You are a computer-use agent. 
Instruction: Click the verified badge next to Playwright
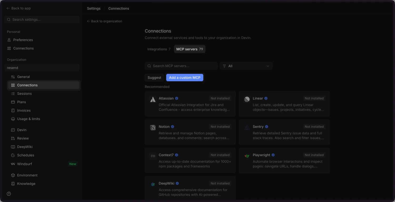pos(273,155)
